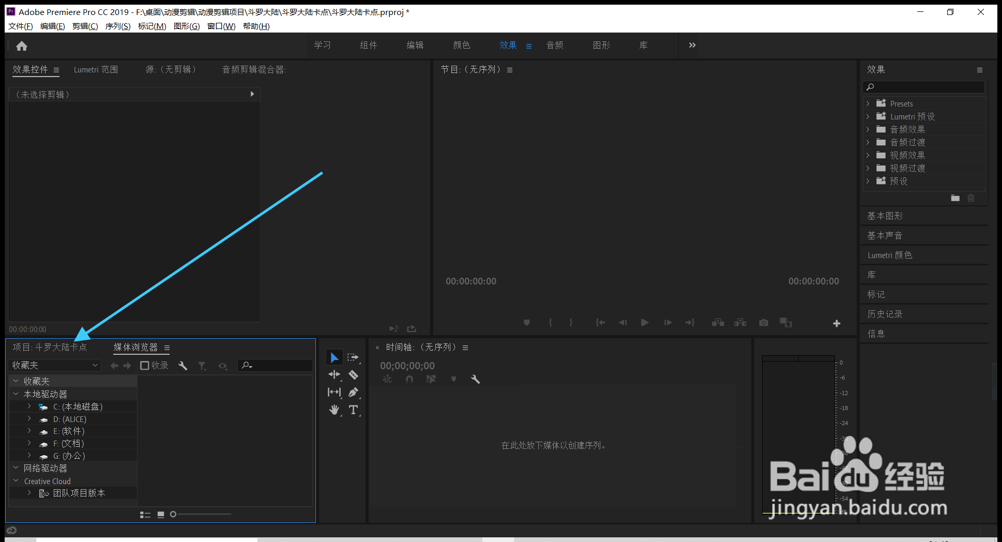The image size is (1002, 542).
Task: Click the Lift button
Action: 718,323
